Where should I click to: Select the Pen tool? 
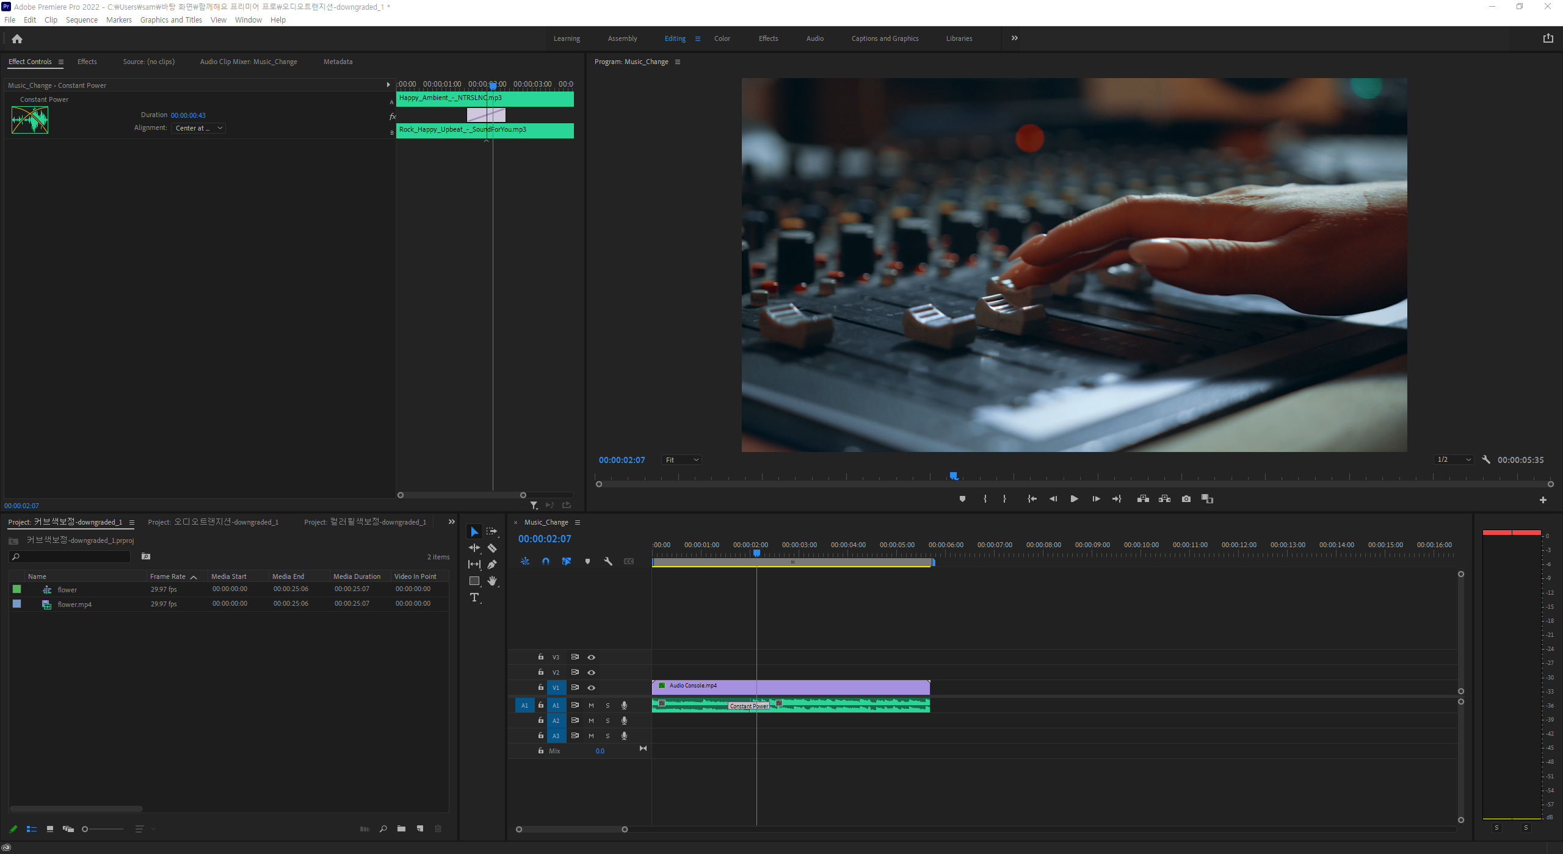pos(492,564)
